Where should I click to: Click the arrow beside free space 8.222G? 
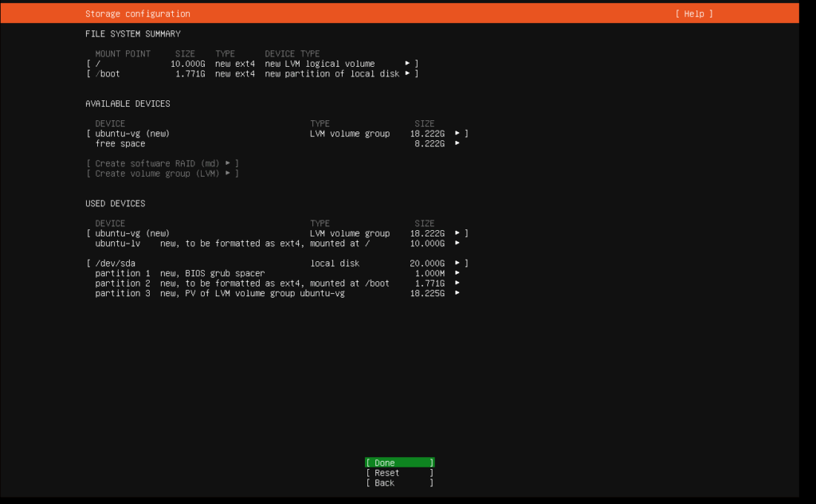457,144
